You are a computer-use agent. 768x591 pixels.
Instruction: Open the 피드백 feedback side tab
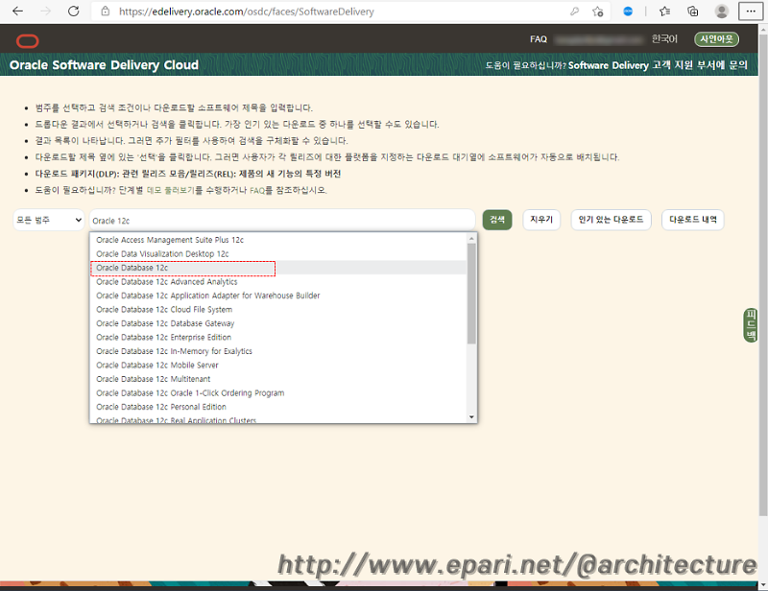(x=751, y=325)
